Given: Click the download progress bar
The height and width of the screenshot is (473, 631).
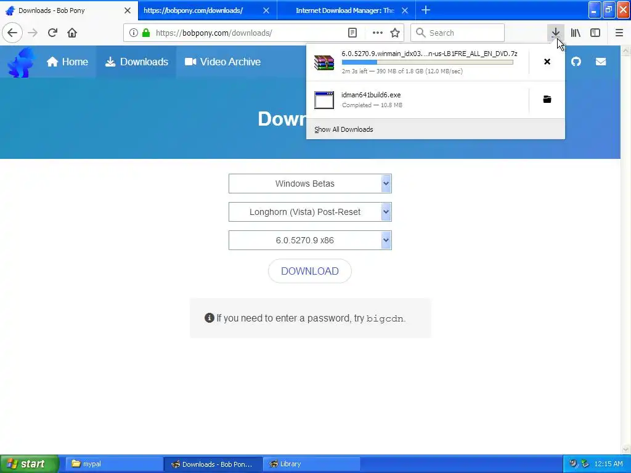Looking at the screenshot, I should (428, 62).
